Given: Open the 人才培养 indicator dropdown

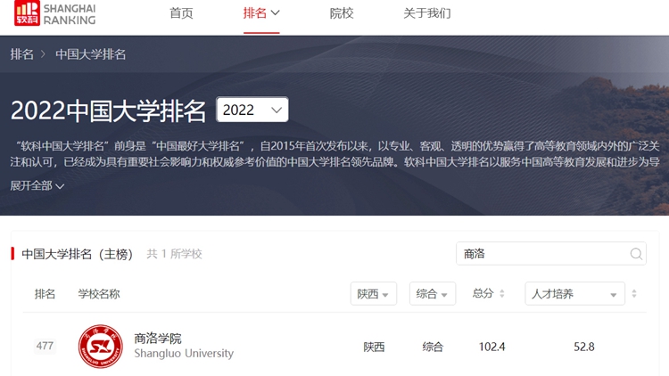Looking at the screenshot, I should click(574, 294).
